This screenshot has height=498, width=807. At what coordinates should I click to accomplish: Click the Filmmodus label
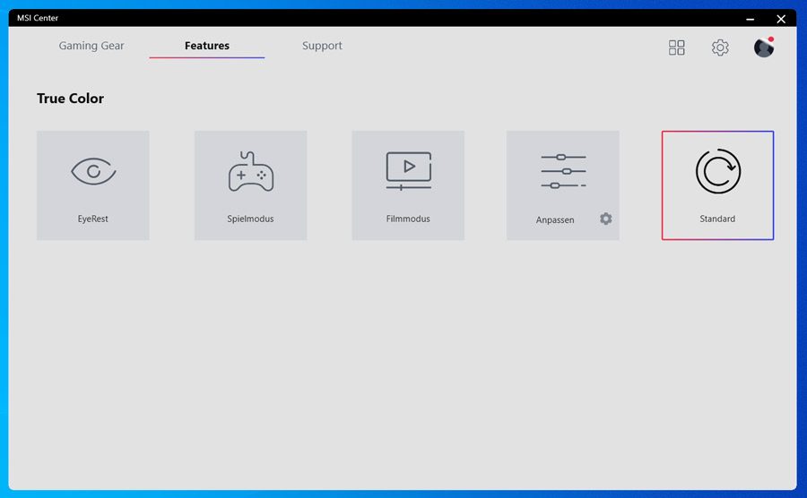coord(408,219)
